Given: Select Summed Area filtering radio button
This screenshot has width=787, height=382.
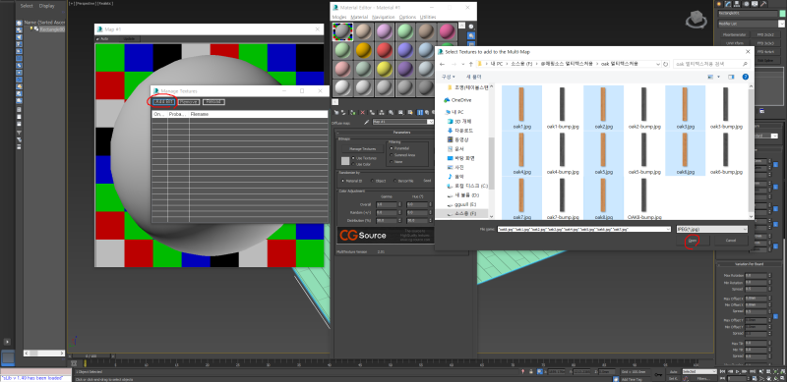Looking at the screenshot, I should [392, 155].
